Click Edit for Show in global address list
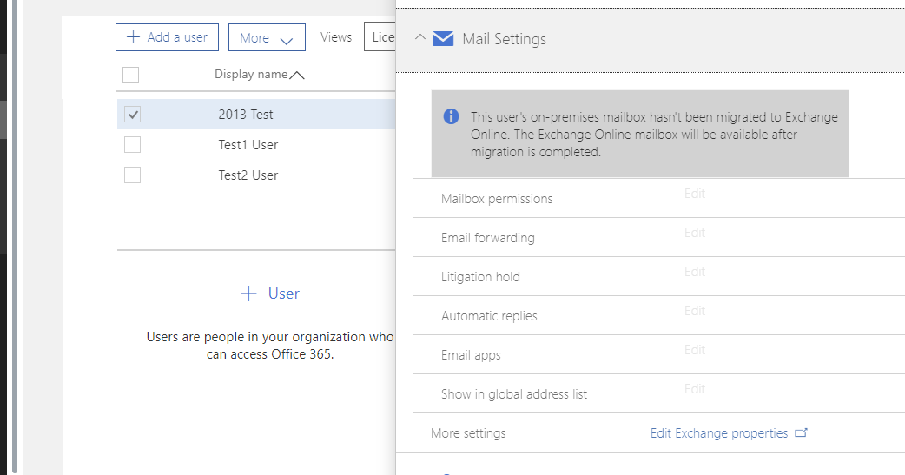905x475 pixels. click(695, 389)
